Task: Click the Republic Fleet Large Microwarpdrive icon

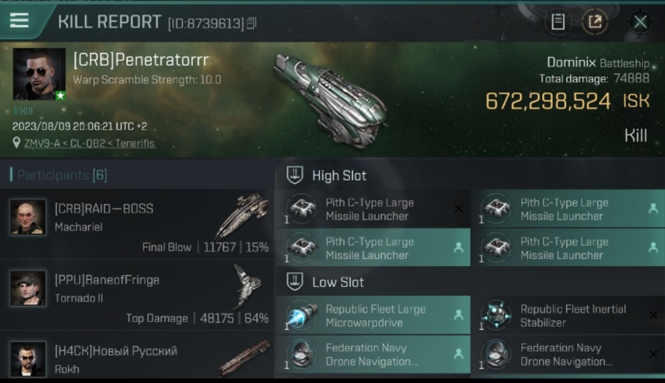Action: point(301,315)
